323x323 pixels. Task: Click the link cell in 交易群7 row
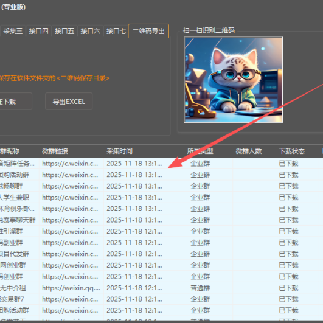pos(70,299)
